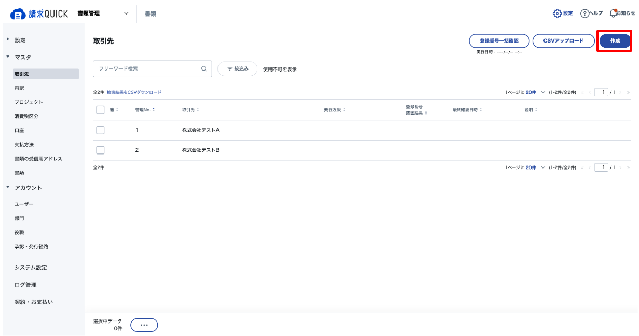Click the 請求QUICK cloud logo
Image resolution: width=639 pixels, height=336 pixels.
tap(18, 14)
